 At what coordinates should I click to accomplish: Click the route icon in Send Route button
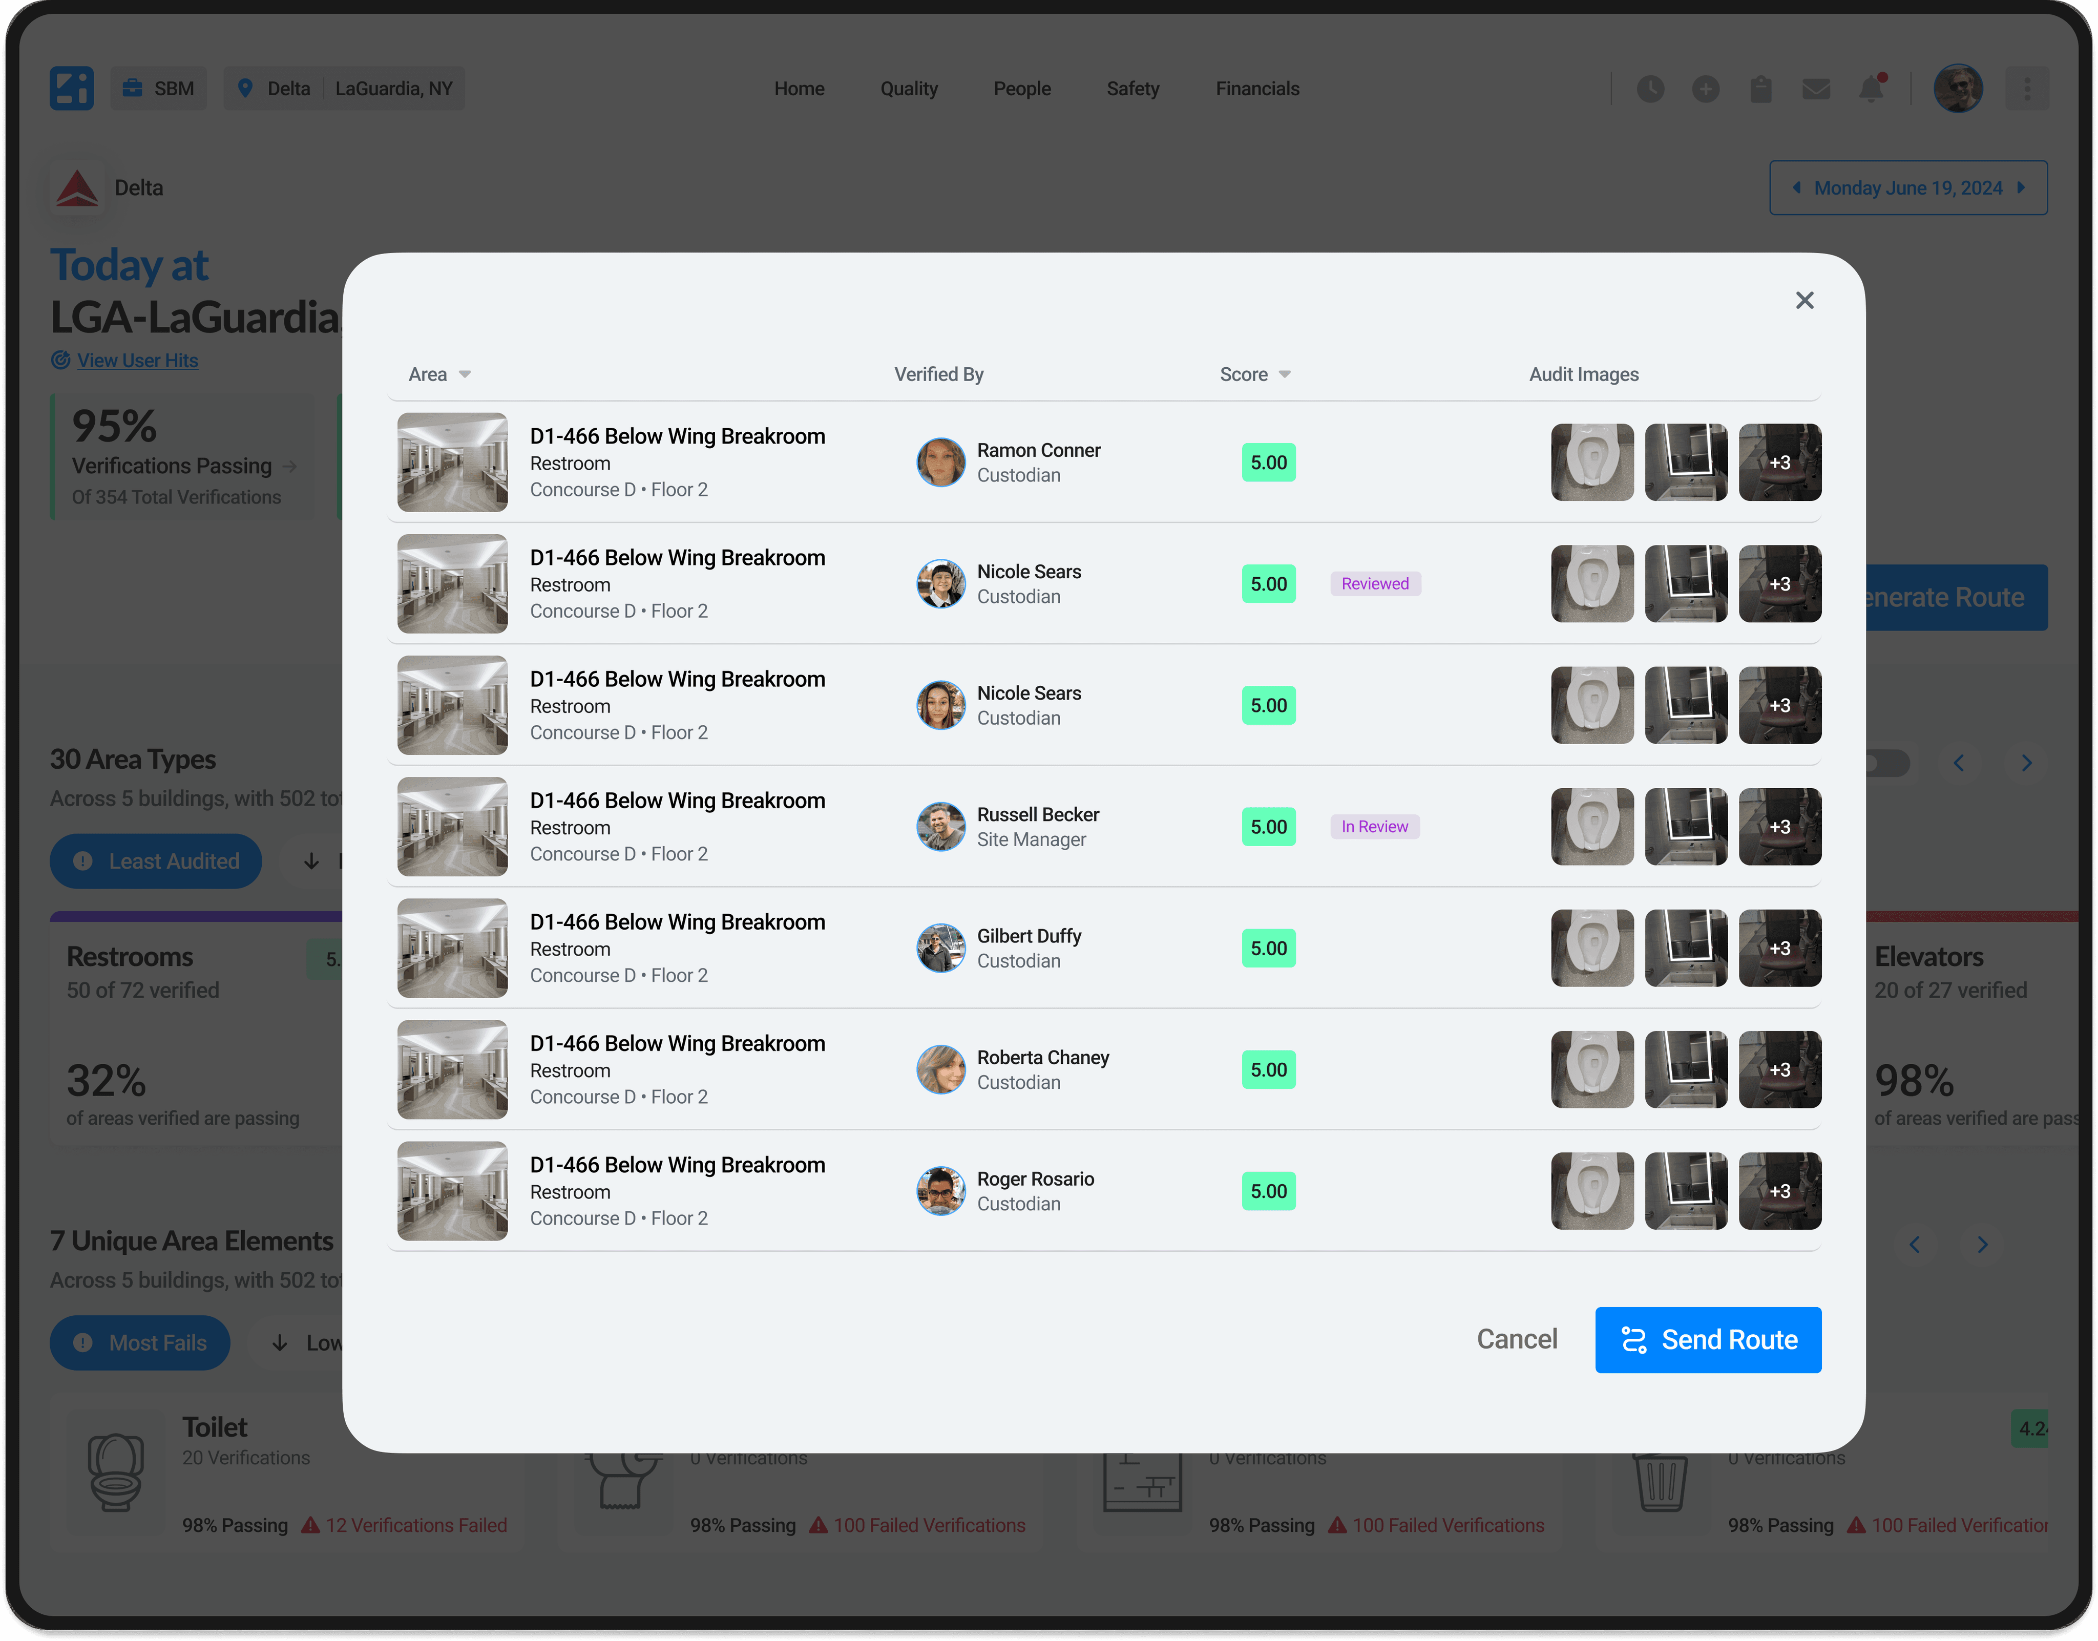pos(1634,1339)
